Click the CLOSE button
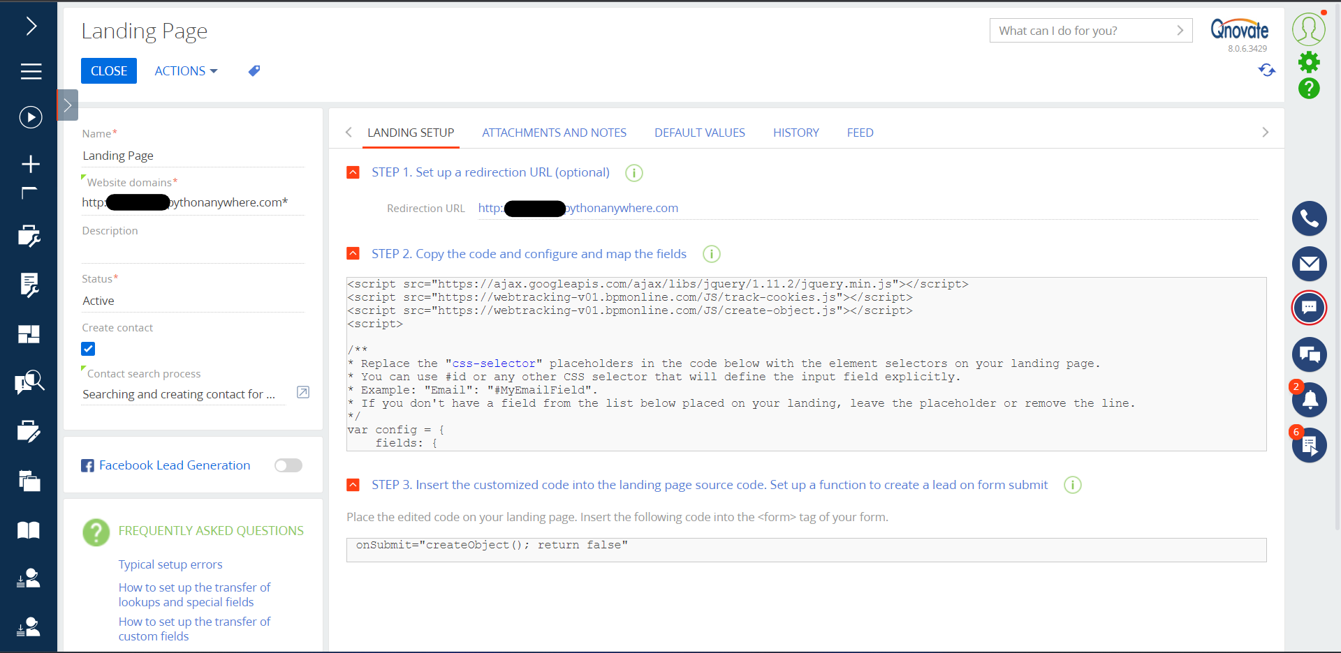 pyautogui.click(x=109, y=71)
